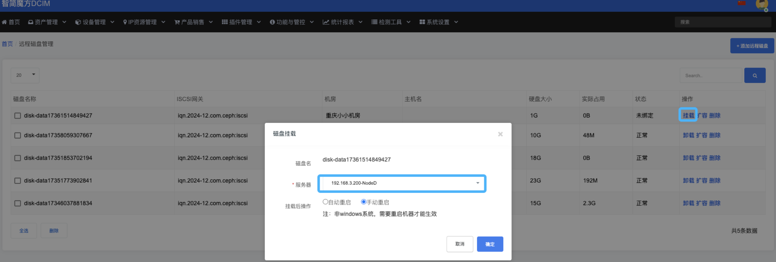
Task: Click the 功能与管控 info icon
Action: click(x=272, y=22)
